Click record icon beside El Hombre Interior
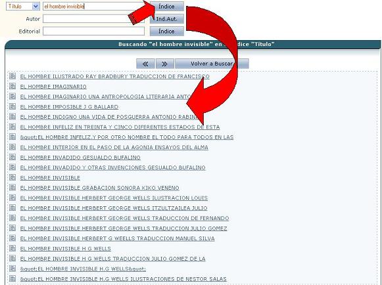Viewport: 382px width, 285px height. tap(12, 146)
